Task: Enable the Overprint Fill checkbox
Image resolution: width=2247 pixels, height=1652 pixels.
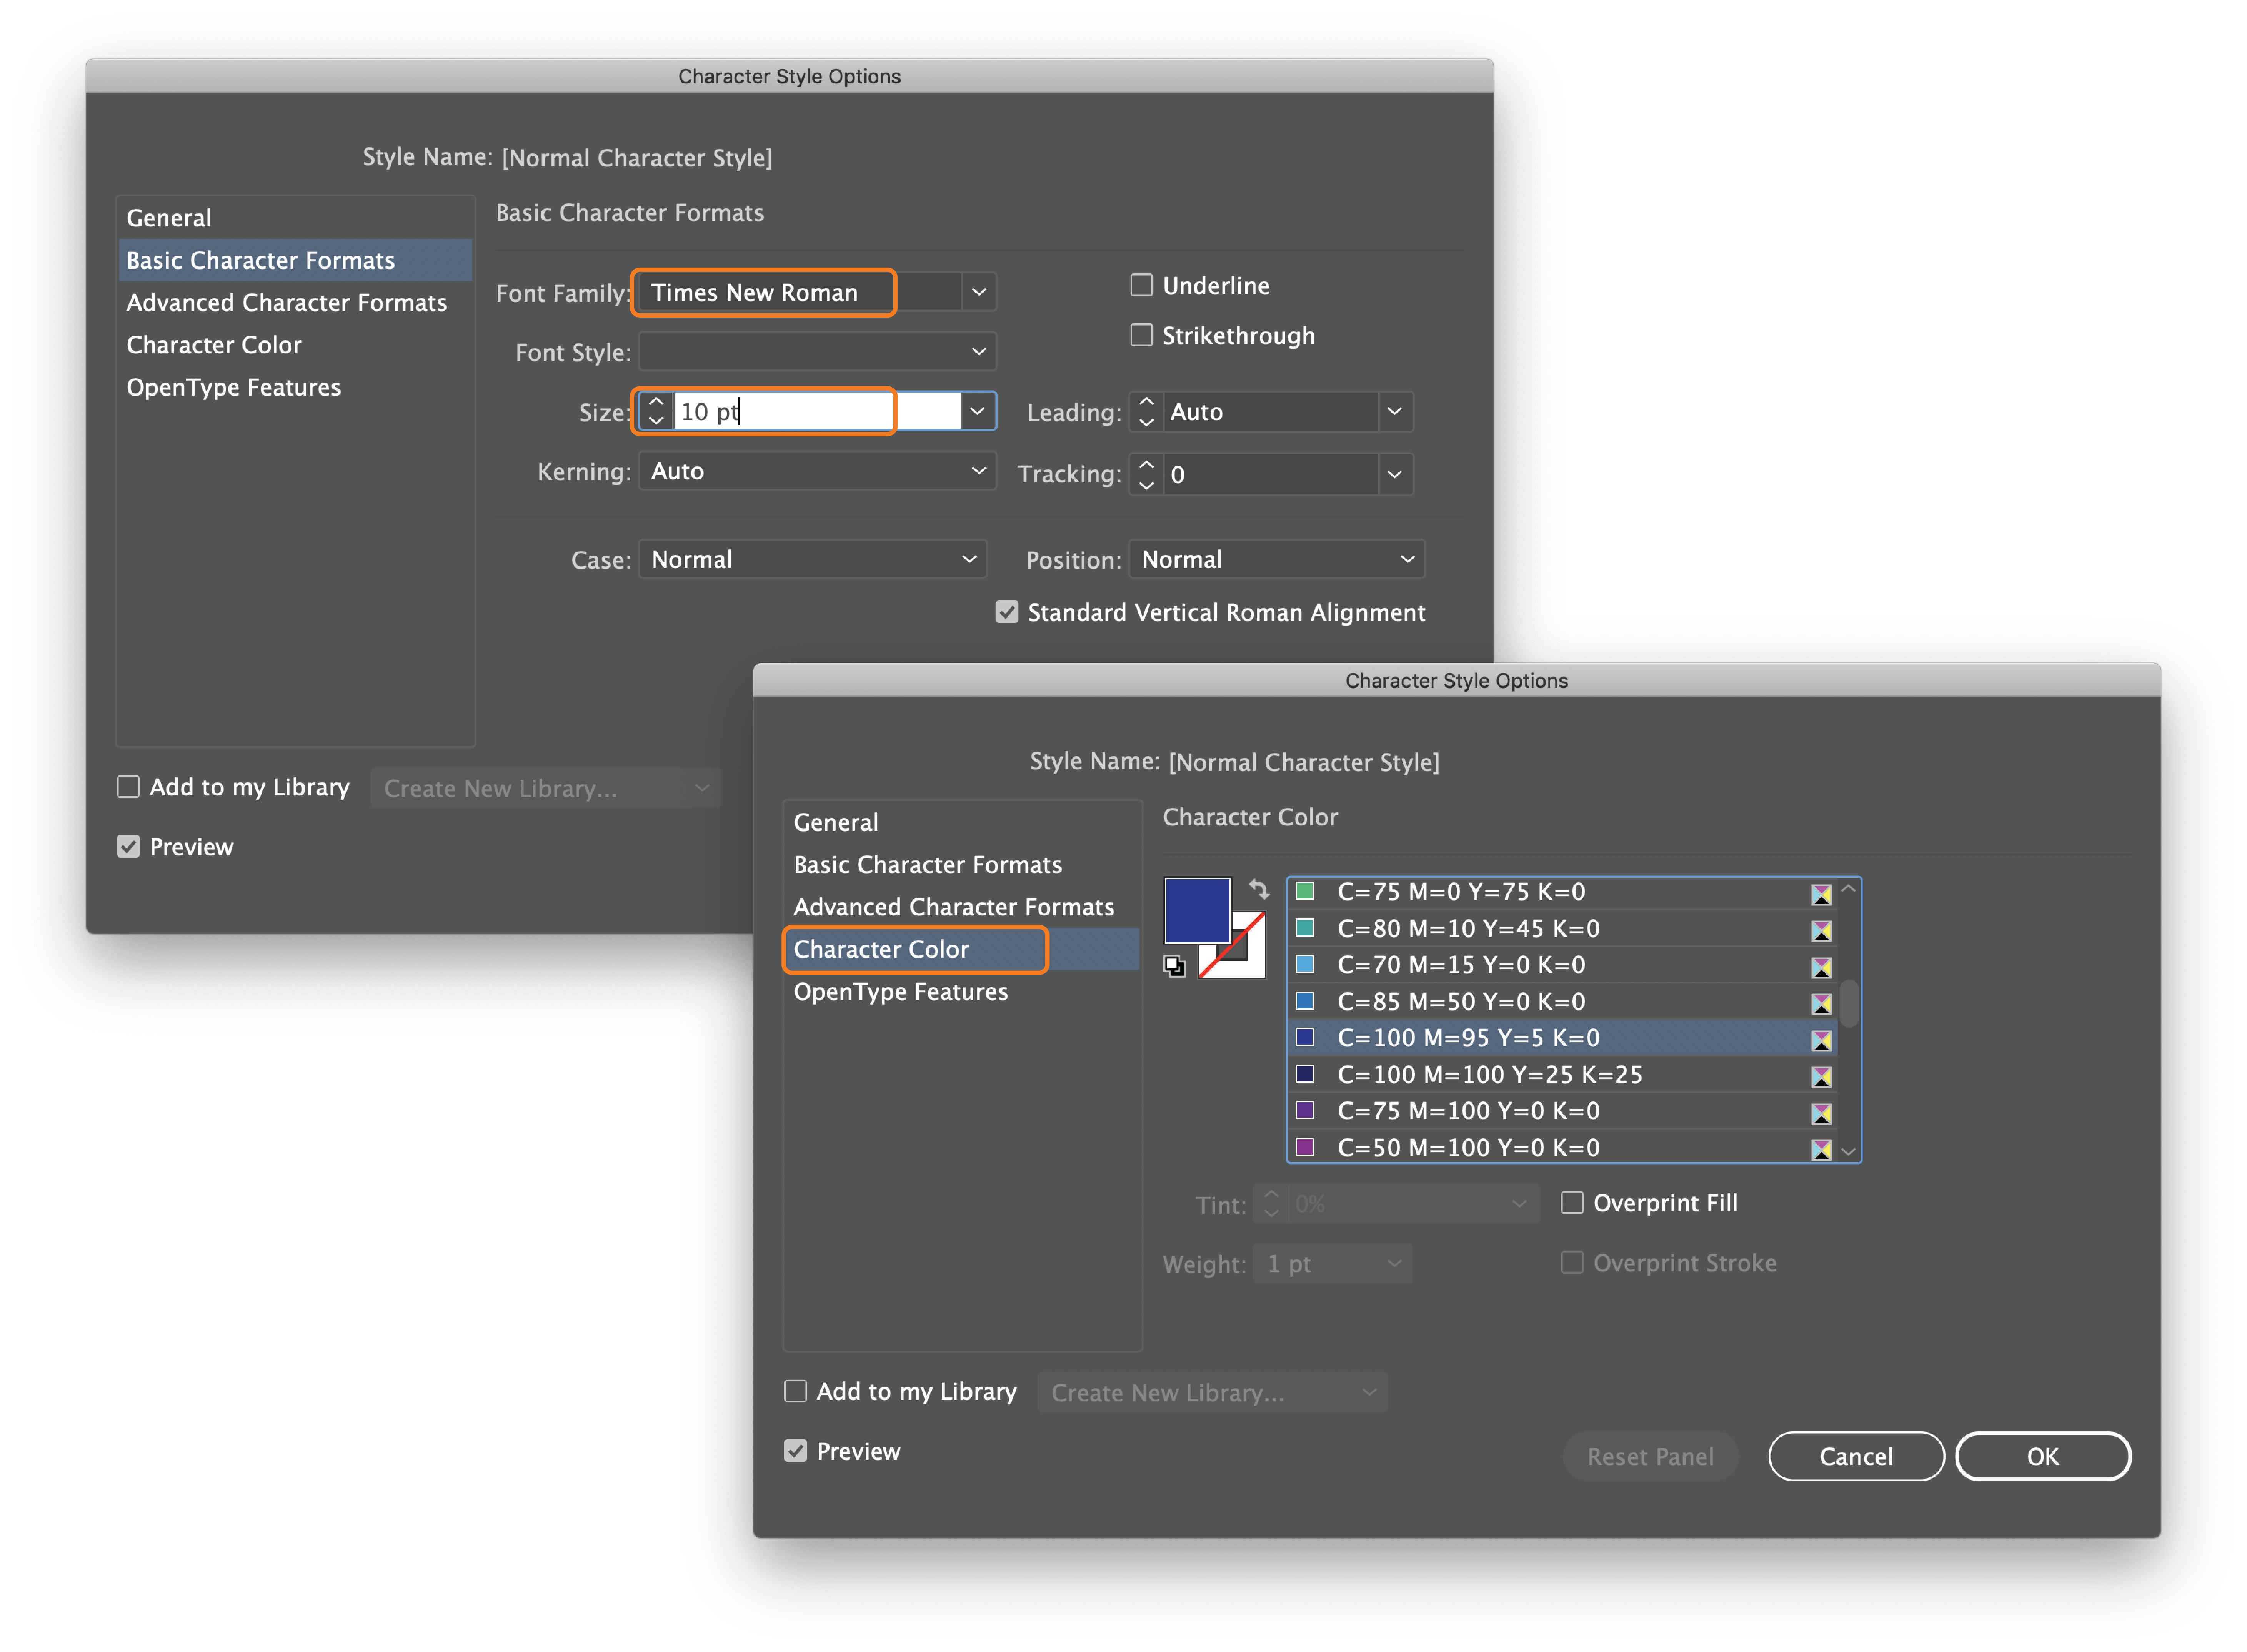Action: (1572, 1203)
